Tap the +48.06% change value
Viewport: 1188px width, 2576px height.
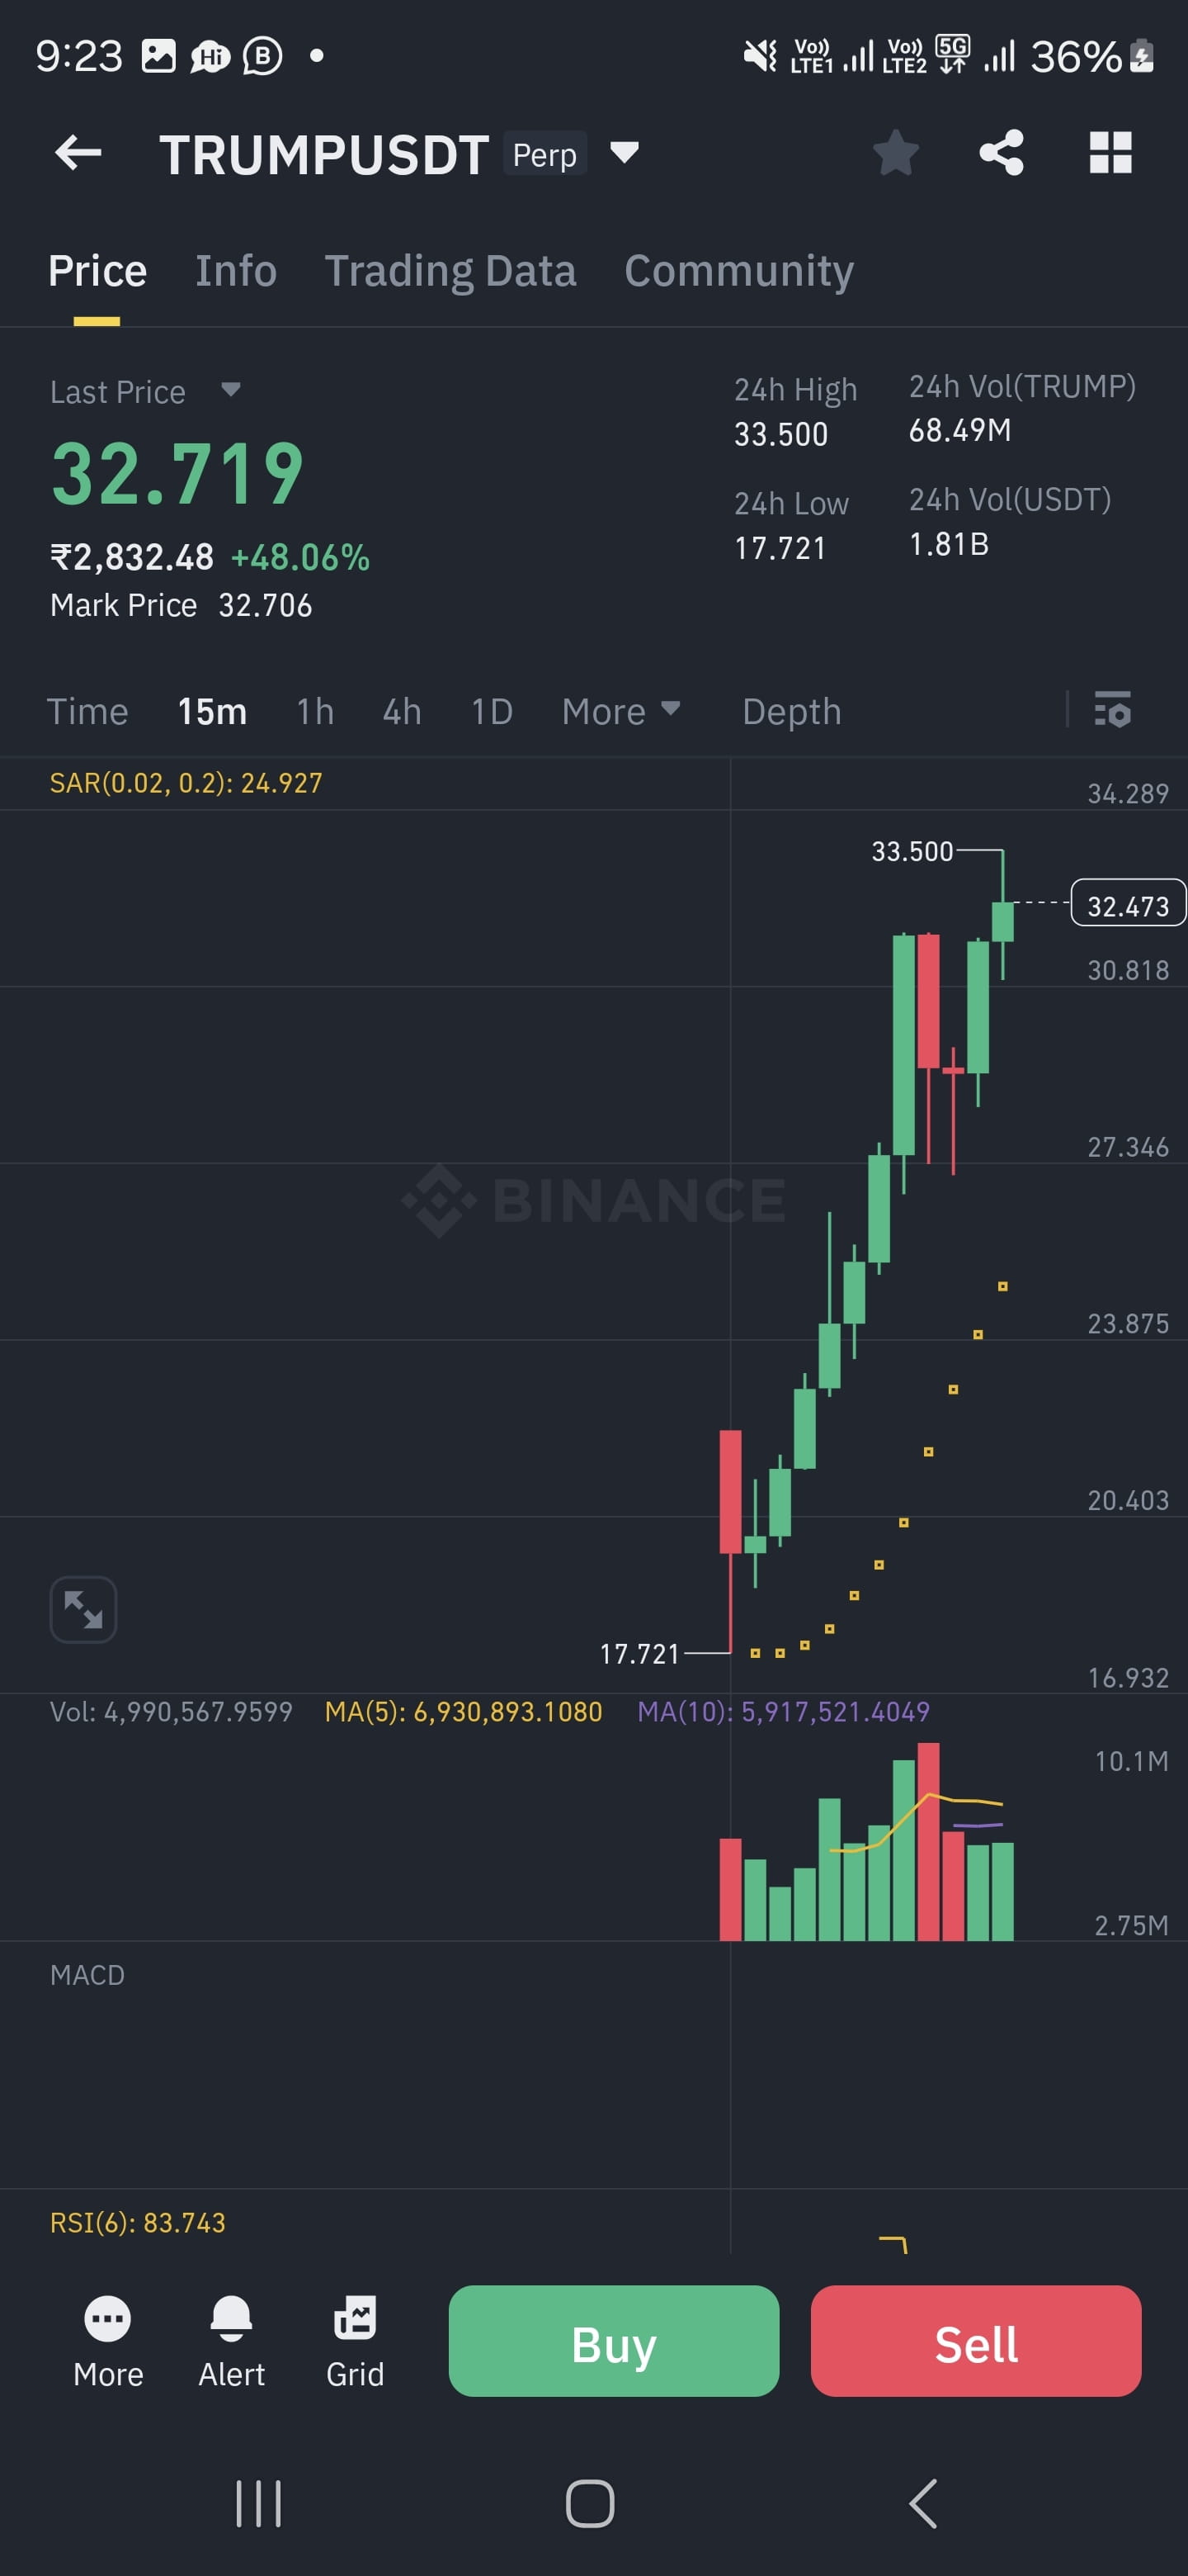point(301,557)
